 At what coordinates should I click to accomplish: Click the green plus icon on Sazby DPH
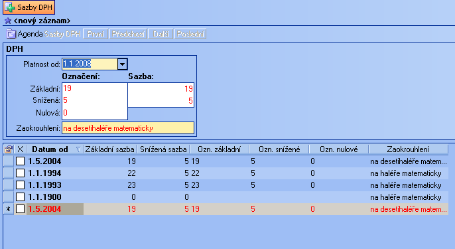(10, 7)
